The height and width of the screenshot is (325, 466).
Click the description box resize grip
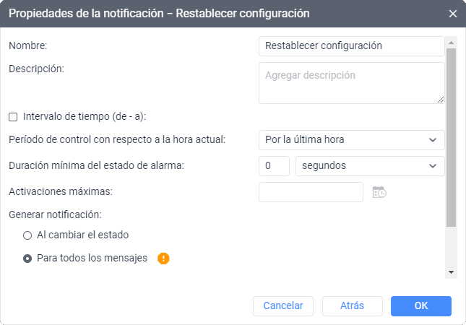441,100
